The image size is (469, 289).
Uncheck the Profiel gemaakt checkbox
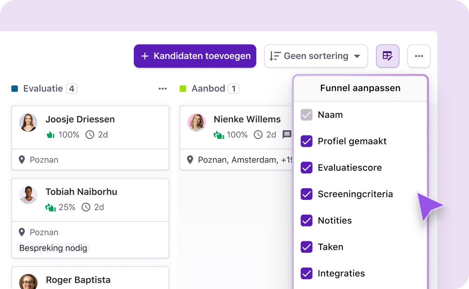pyautogui.click(x=307, y=141)
